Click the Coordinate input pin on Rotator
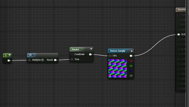The width and height of the screenshot is (189, 107). click(72, 54)
